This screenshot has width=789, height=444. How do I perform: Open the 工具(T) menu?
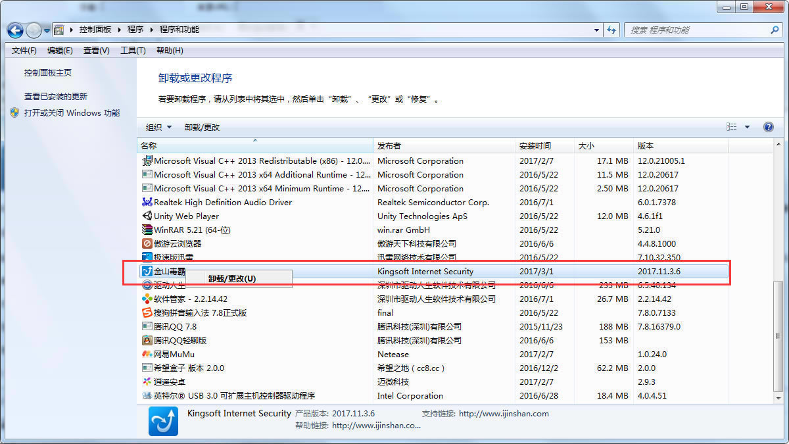133,51
